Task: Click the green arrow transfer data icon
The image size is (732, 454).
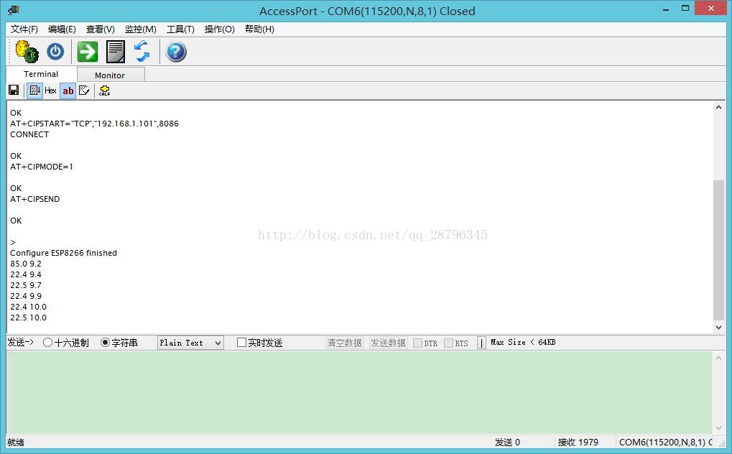Action: click(88, 52)
